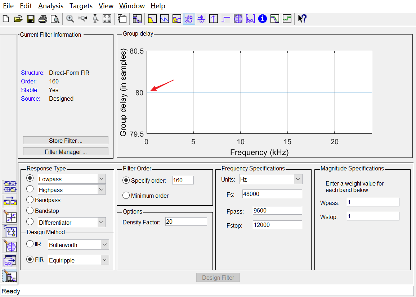Activate the What's This help pointer
Screen dimensions: 416x297
302,19
